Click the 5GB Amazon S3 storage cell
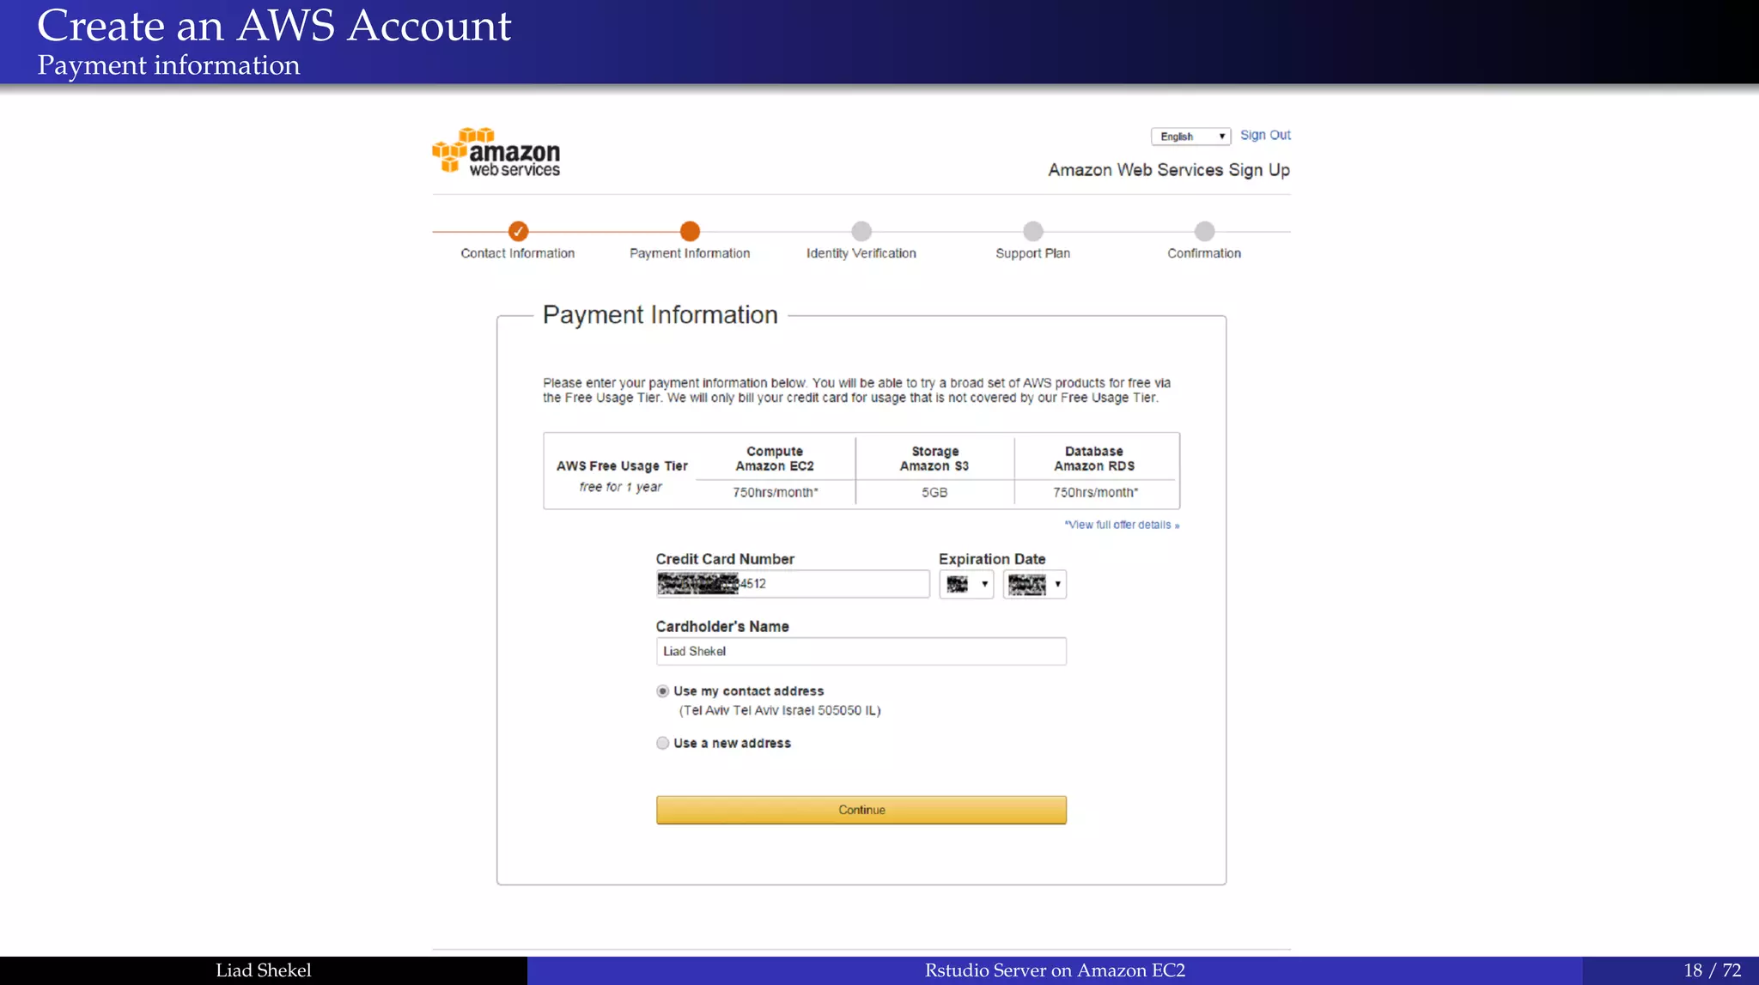The width and height of the screenshot is (1759, 985). (x=934, y=493)
